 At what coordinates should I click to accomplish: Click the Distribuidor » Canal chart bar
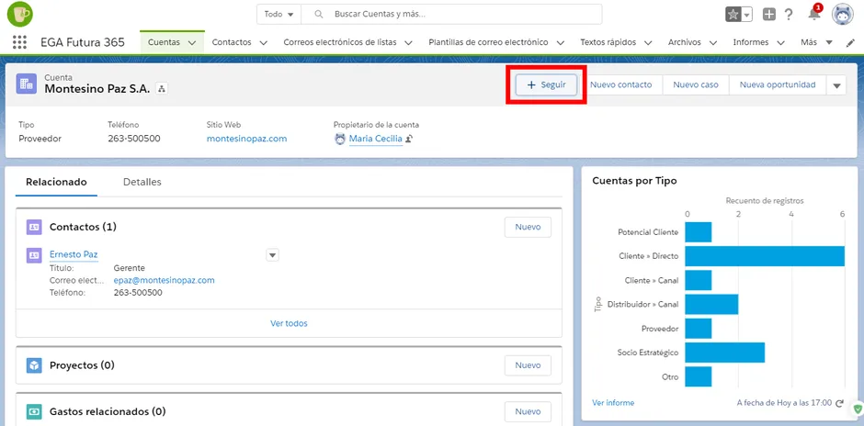click(712, 304)
